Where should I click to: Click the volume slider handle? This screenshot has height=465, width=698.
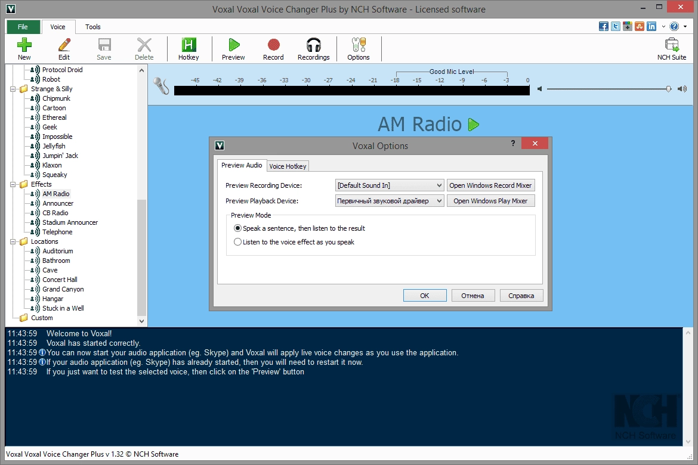[669, 89]
